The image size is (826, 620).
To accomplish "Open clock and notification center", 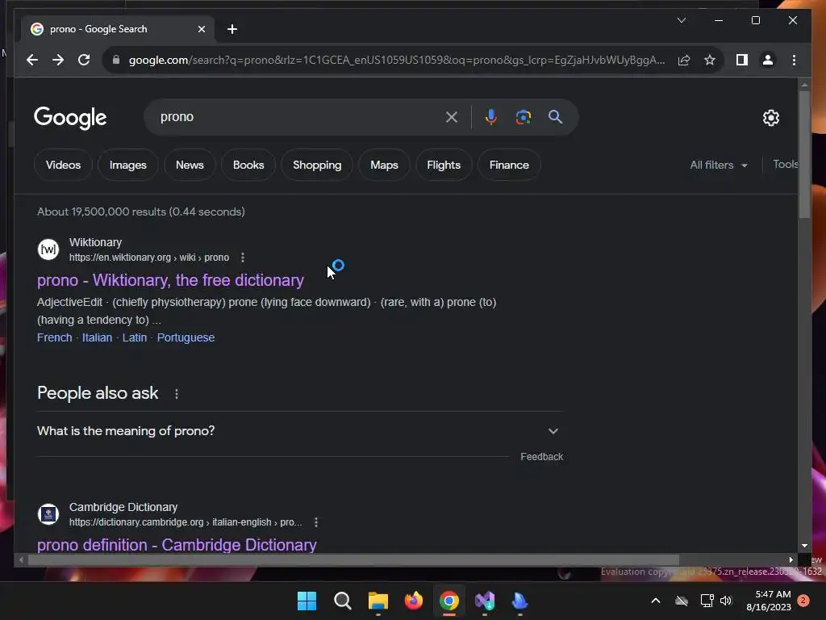I will [x=778, y=601].
